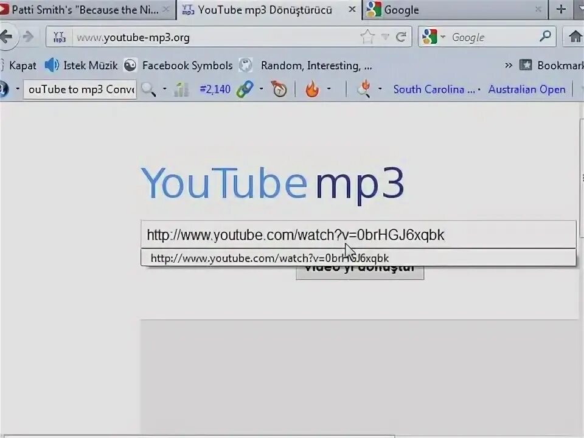Open the Random, Interesting bookmark
584x438 pixels.
[x=316, y=66]
